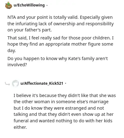
Task: Click the word "funeral" in the reply
Action: 21,121
